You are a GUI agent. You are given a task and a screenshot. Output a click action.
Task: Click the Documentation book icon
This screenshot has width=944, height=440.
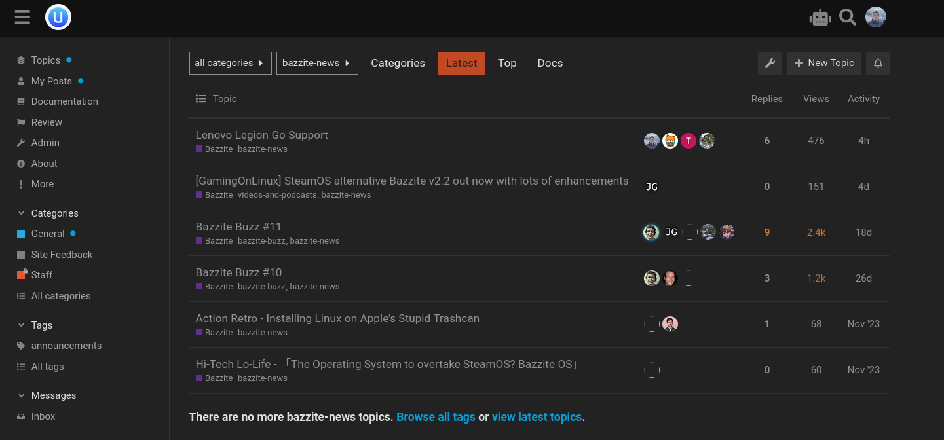pyautogui.click(x=21, y=101)
